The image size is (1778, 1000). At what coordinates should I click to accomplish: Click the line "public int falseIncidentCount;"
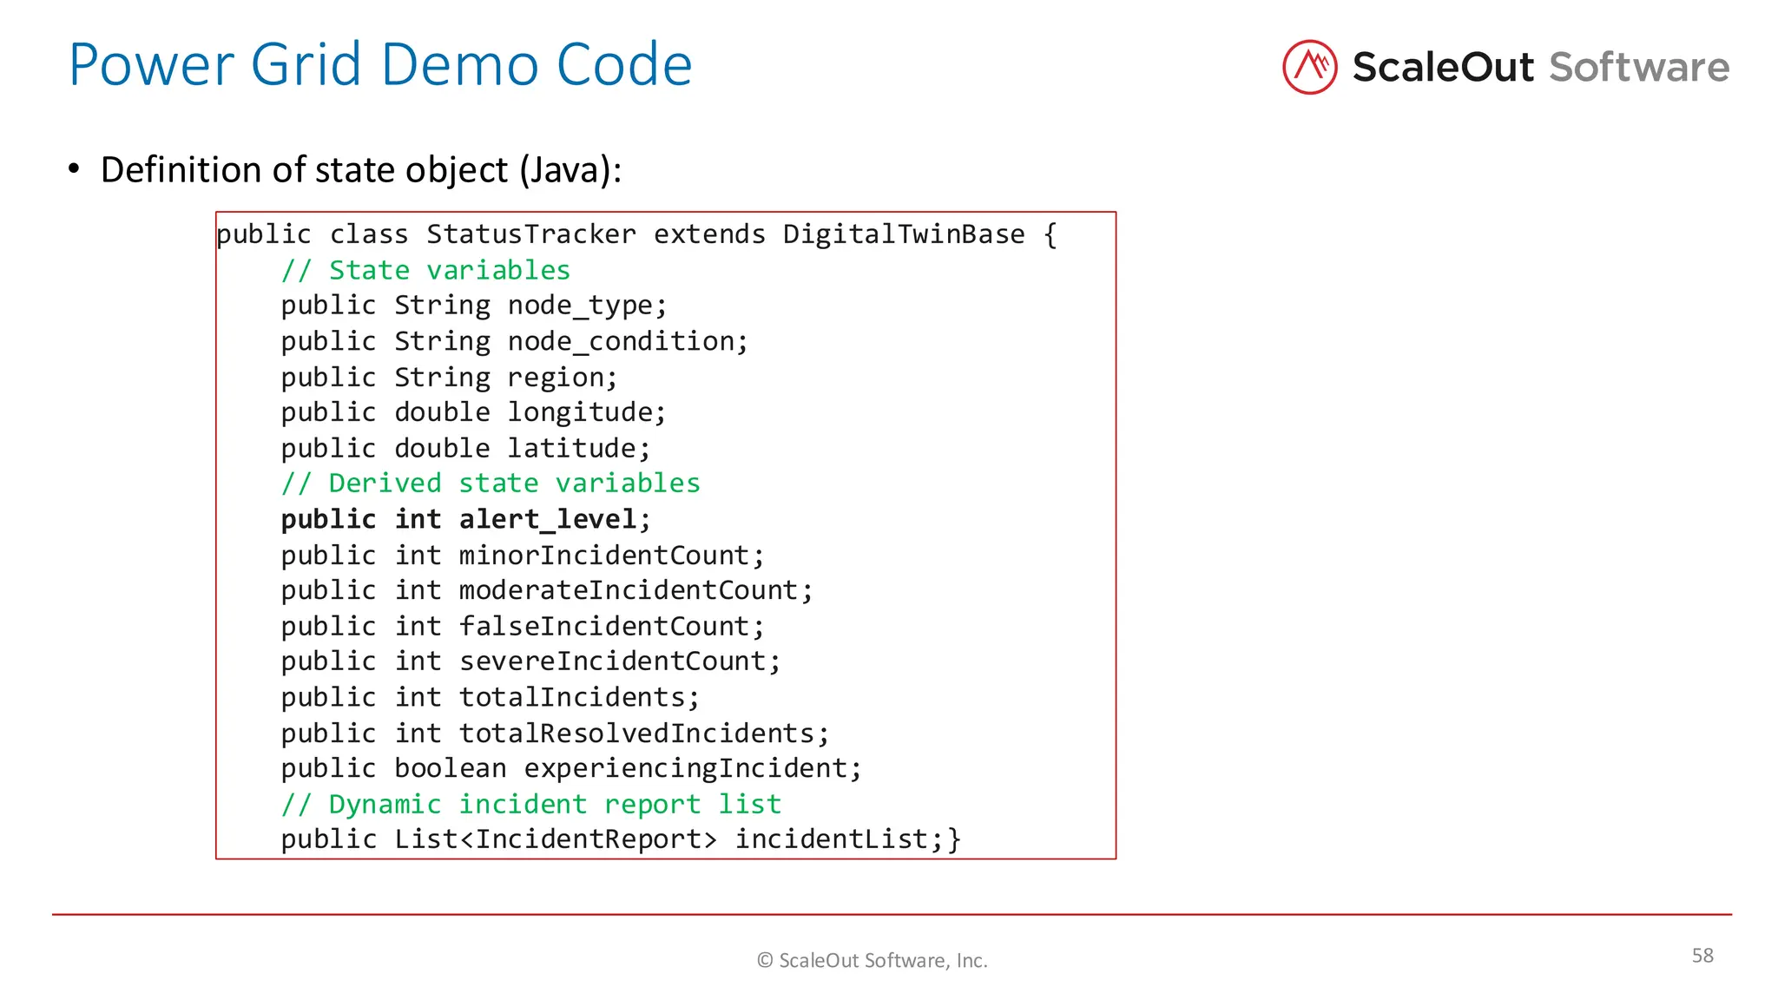pos(523,627)
